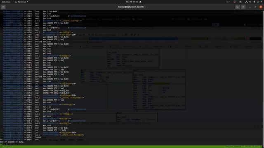
Task: Click the cmp rdx,rax line at +240
Action: [27, 81]
